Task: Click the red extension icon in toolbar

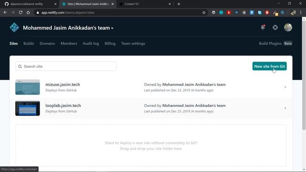Action: (229, 12)
